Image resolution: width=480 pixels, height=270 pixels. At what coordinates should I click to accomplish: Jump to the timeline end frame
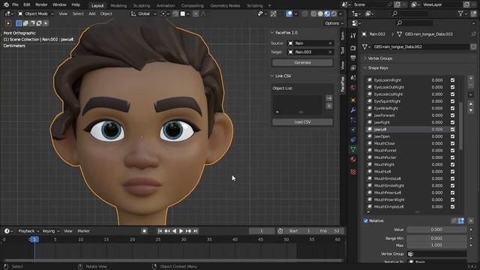coord(195,231)
